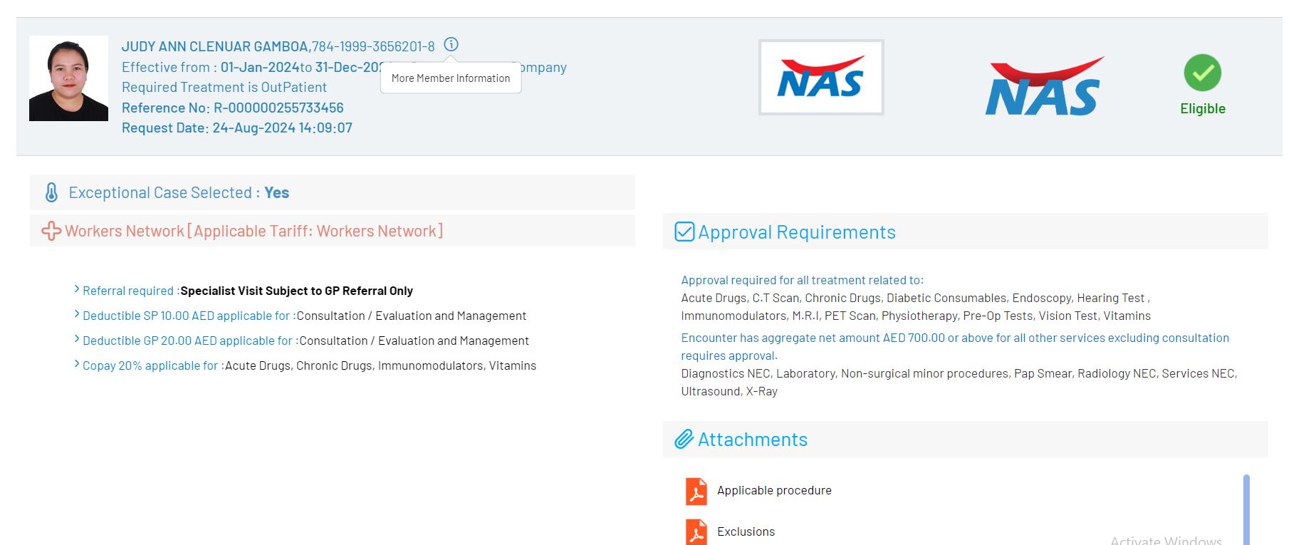Expand the Deductible GP 20.00 AED chevron

(x=77, y=339)
